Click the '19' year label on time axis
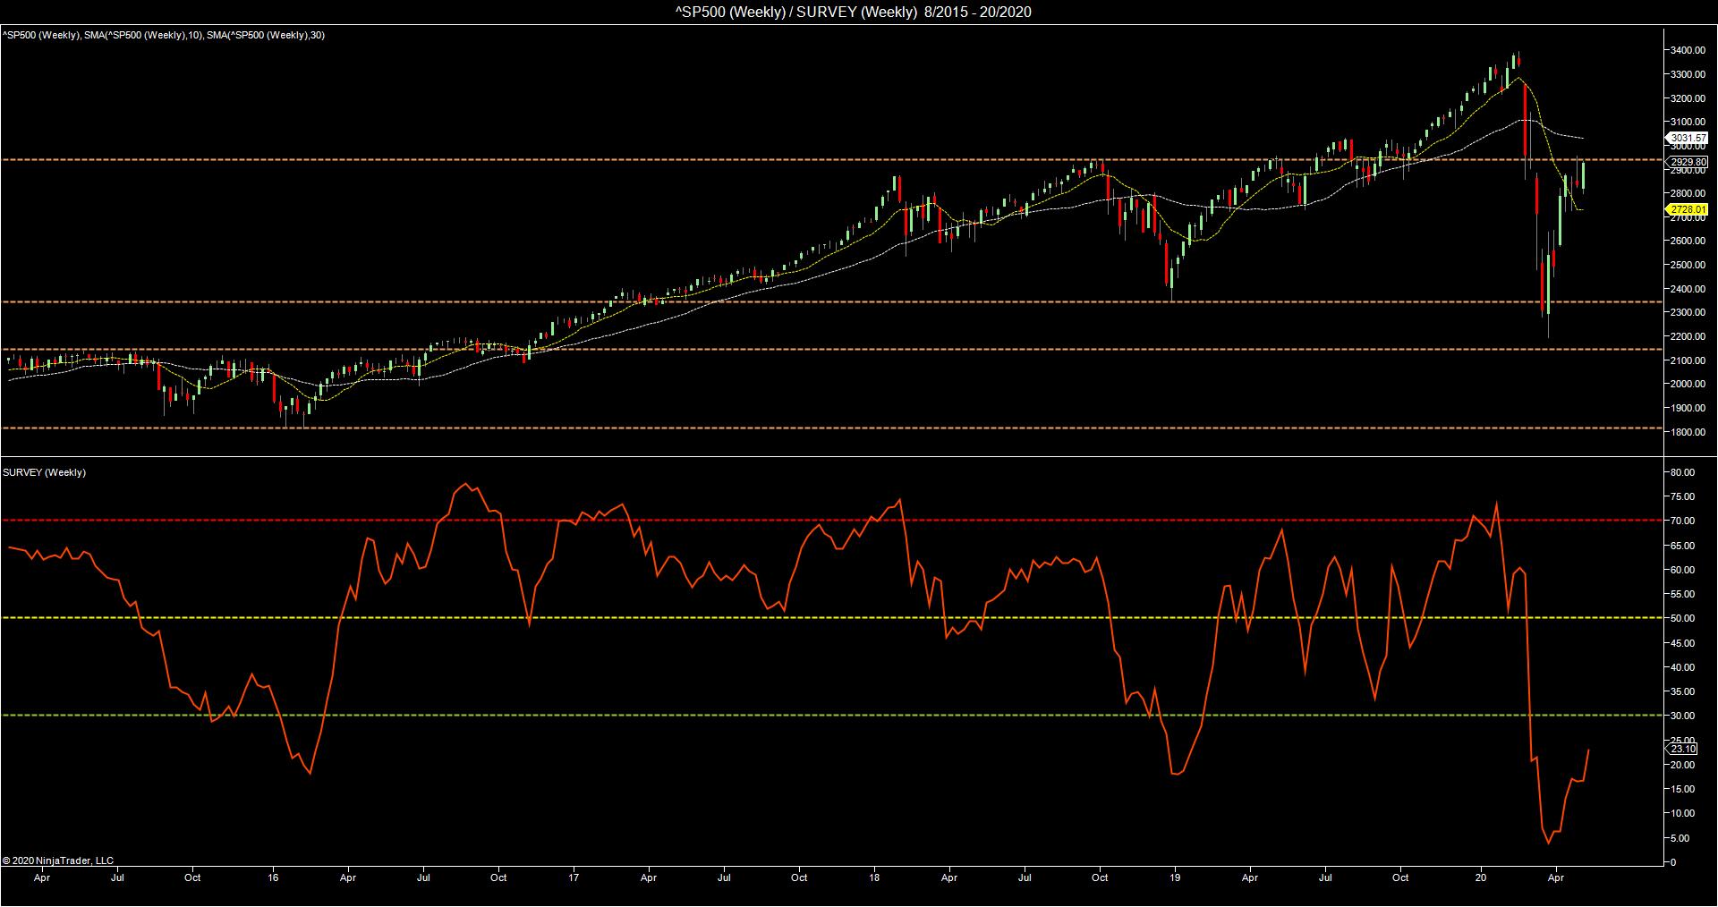The width and height of the screenshot is (1718, 907). (1175, 877)
